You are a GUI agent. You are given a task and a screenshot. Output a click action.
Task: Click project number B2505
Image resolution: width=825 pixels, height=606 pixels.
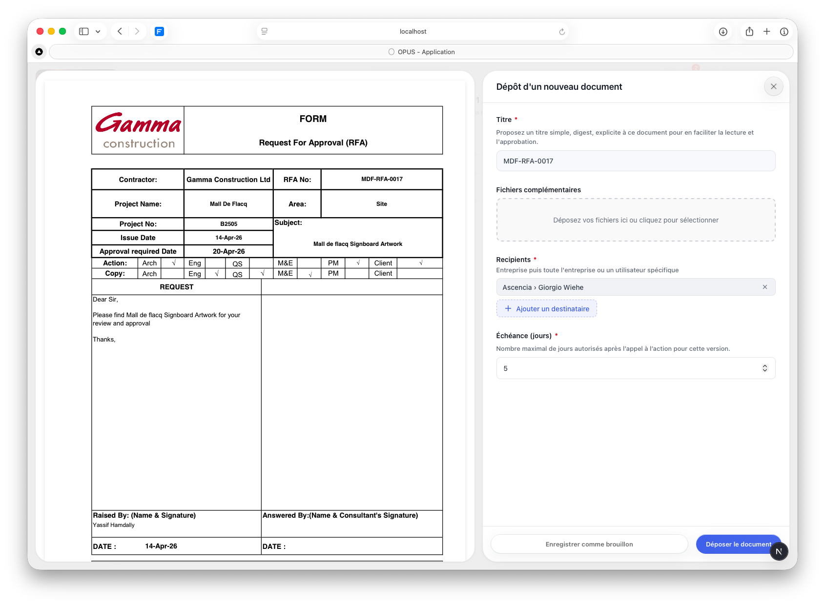click(x=228, y=224)
